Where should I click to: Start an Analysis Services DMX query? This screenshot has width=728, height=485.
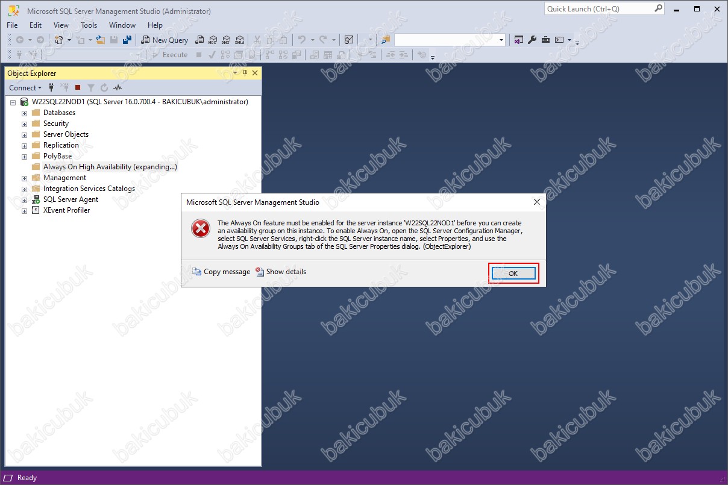point(226,40)
